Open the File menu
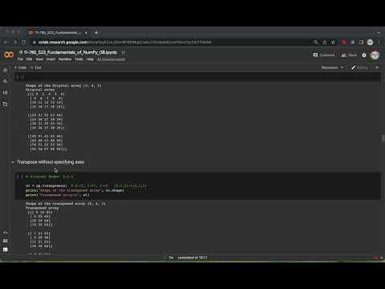Screen dimensions: 385x289 pyautogui.click(x=20, y=59)
